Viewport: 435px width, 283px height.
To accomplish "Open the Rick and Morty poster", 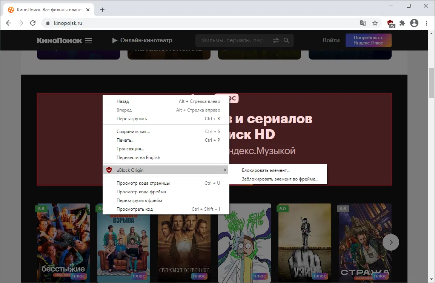I will click(244, 243).
